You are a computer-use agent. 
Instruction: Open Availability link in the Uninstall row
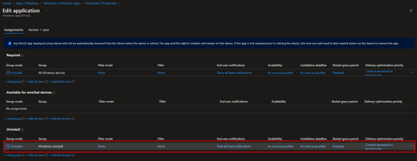click(280, 146)
